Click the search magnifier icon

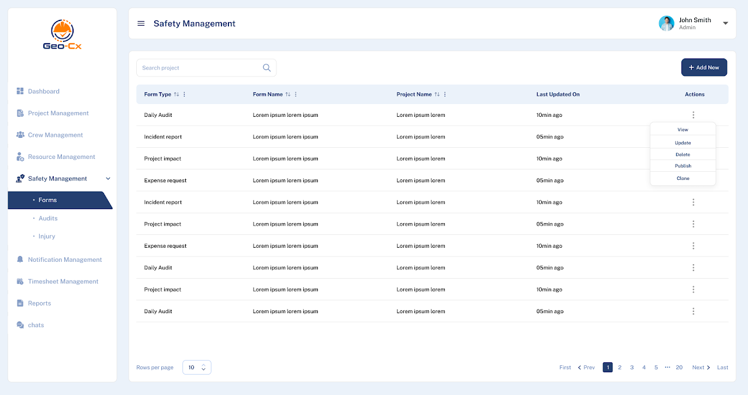266,67
